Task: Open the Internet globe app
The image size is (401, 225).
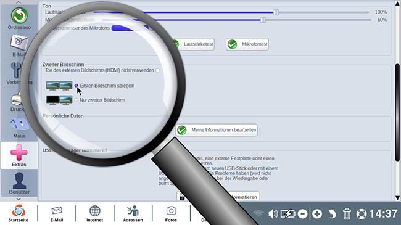Action: pos(94,213)
